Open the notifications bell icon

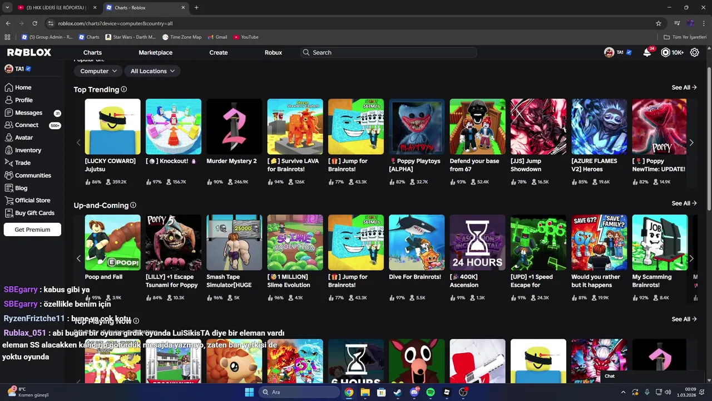point(647,52)
